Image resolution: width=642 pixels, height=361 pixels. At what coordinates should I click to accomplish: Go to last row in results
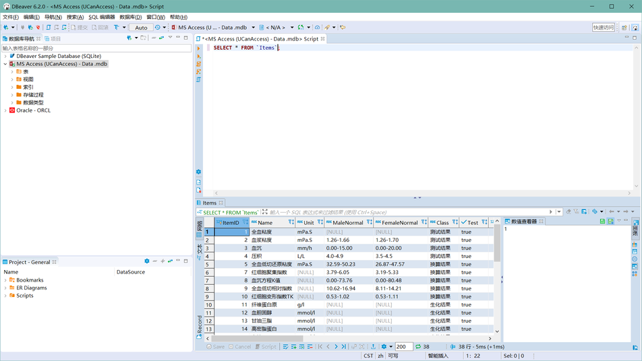(x=344, y=347)
